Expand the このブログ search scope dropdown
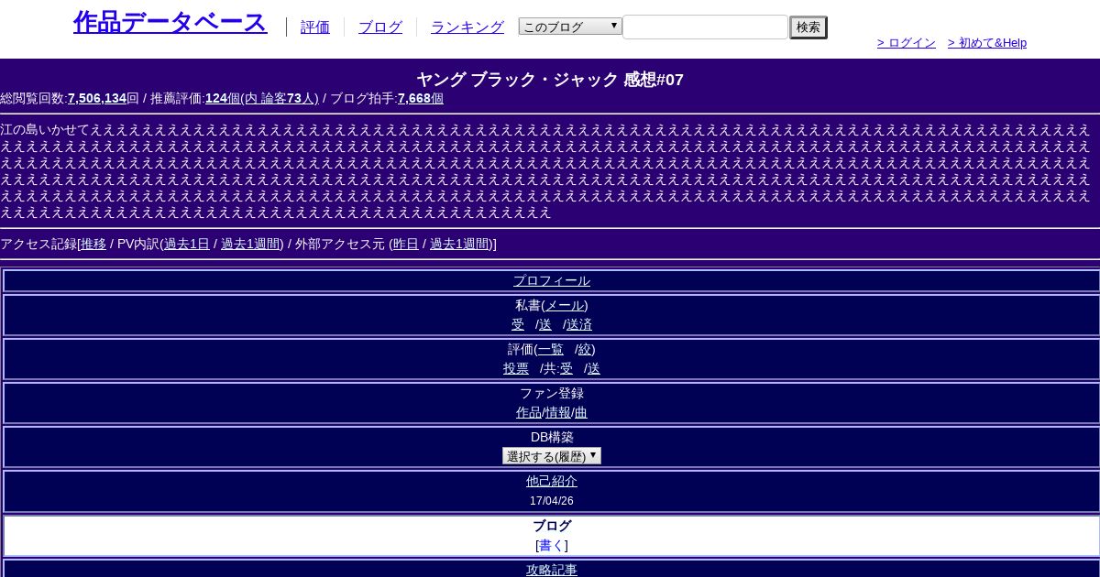Screen dimensions: 1100x577 pyautogui.click(x=570, y=27)
